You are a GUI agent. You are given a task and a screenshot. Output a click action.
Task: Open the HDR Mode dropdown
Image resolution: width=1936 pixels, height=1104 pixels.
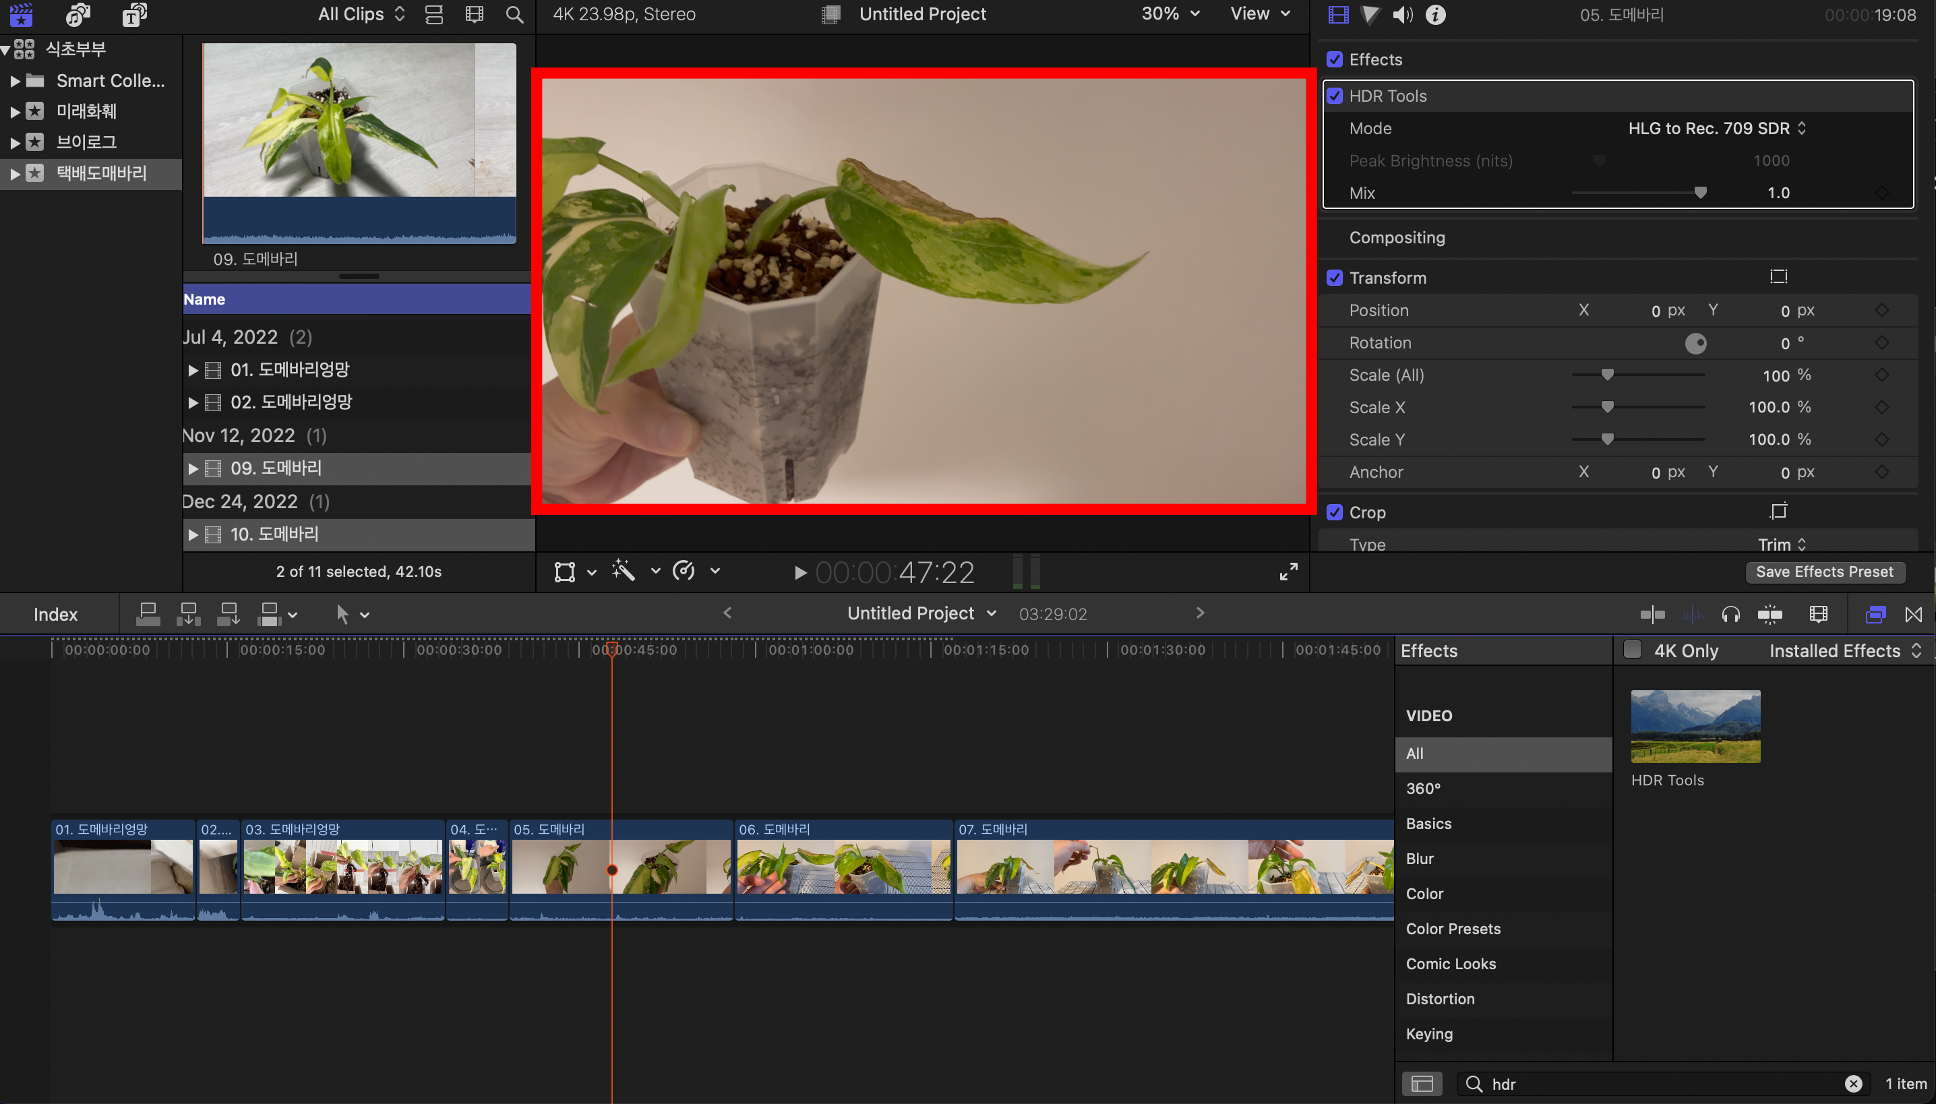[1716, 128]
